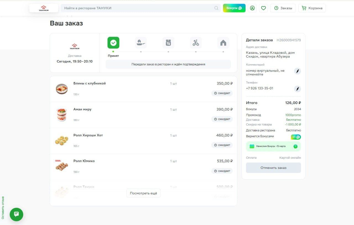Click the ТАНУКИ logo in header

click(x=44, y=8)
